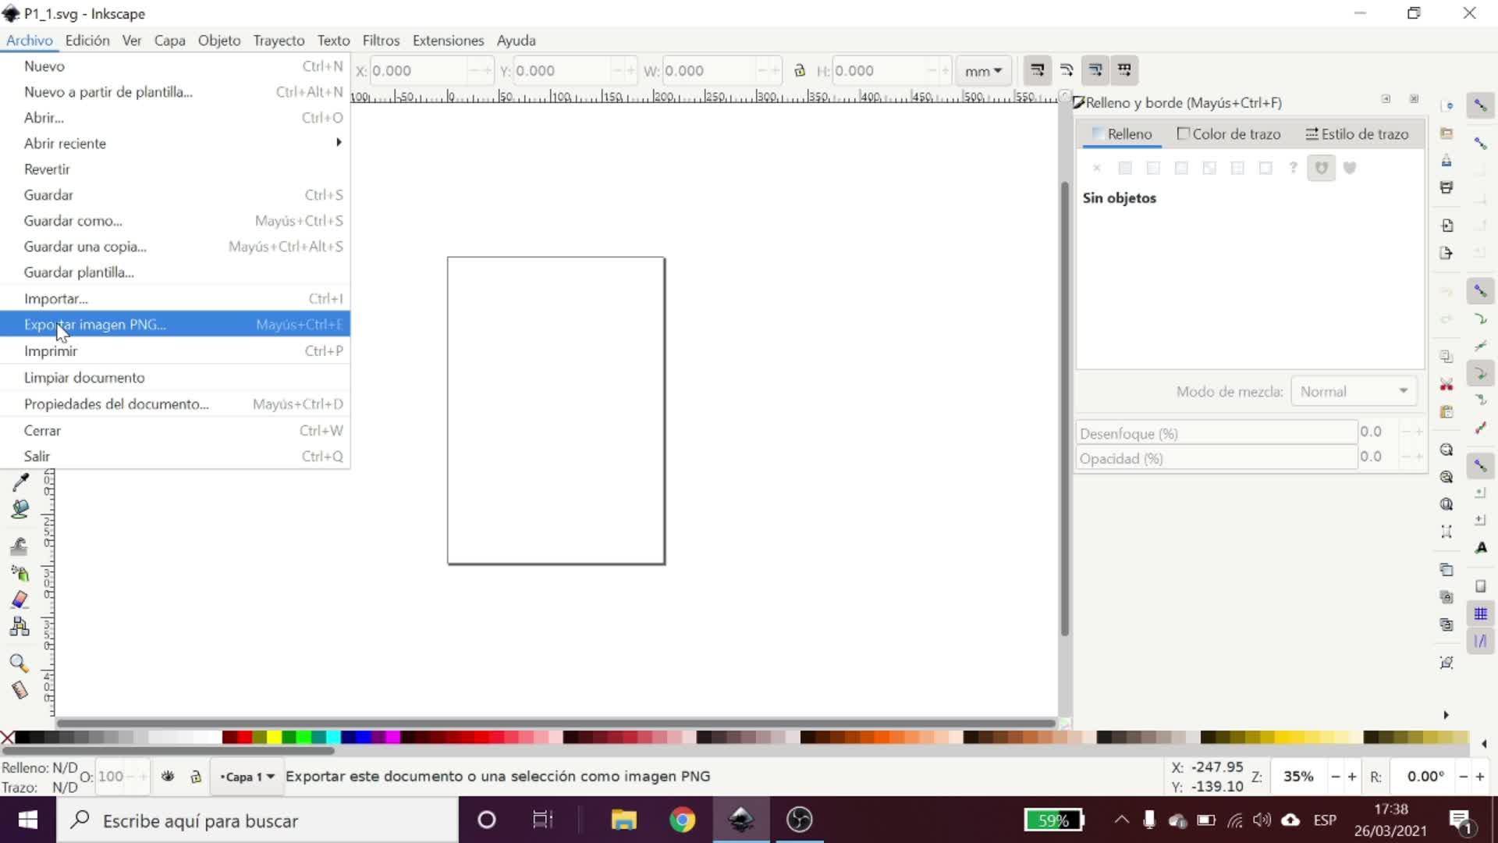Select the Spray tool
The height and width of the screenshot is (843, 1498).
pyautogui.click(x=20, y=573)
